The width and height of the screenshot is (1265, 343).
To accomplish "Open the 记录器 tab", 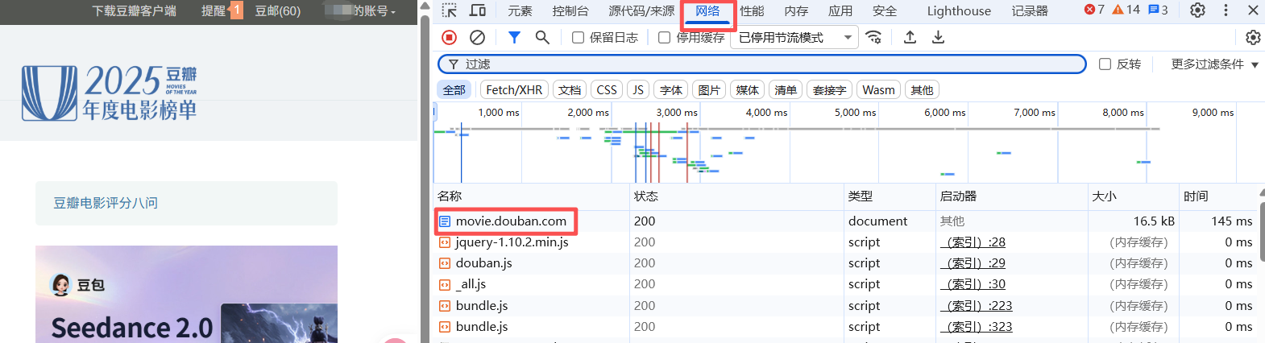I will click(x=1030, y=10).
